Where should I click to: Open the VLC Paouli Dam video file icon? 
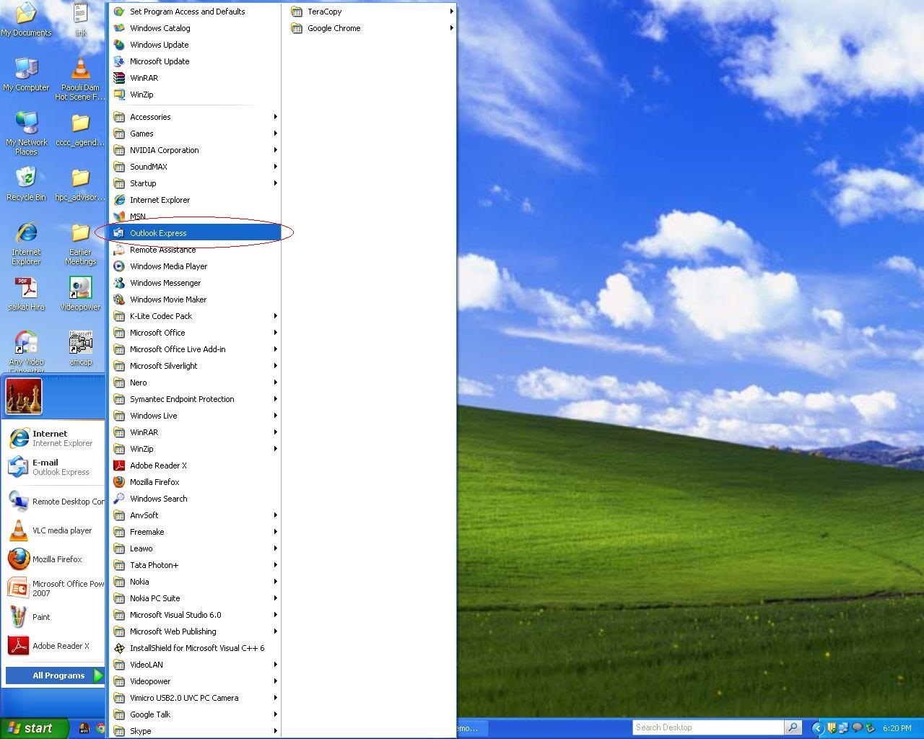tap(80, 68)
